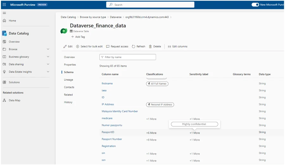Click the Edit pencil button
This screenshot has width=285, height=165.
click(68, 46)
